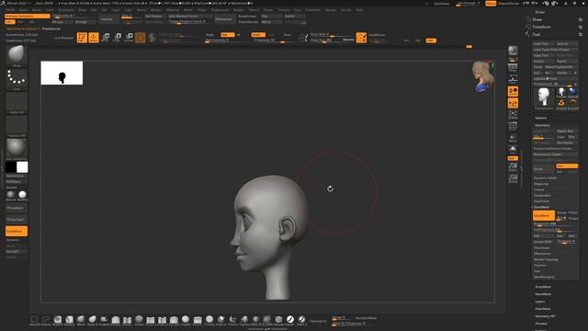Select the white secondary color swatch
The height and width of the screenshot is (331, 588).
[x=22, y=167]
